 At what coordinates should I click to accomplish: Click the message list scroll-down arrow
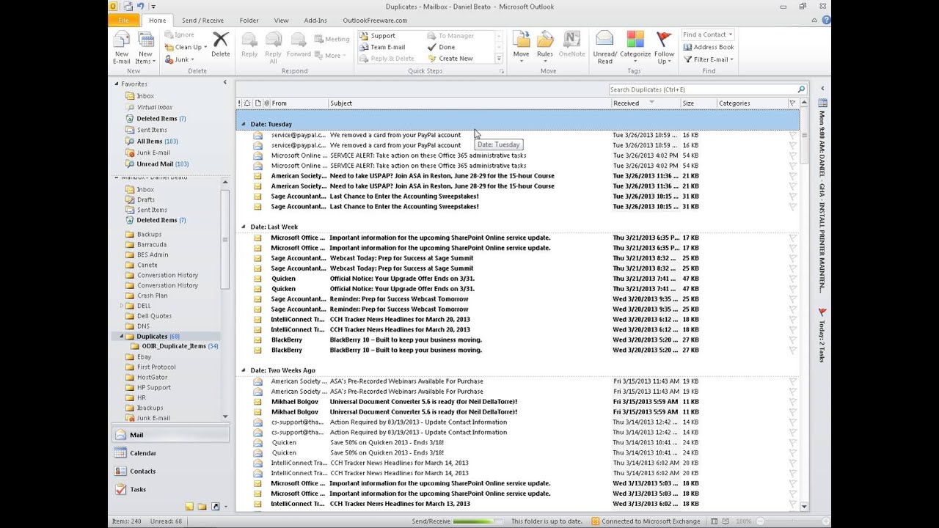[x=804, y=507]
